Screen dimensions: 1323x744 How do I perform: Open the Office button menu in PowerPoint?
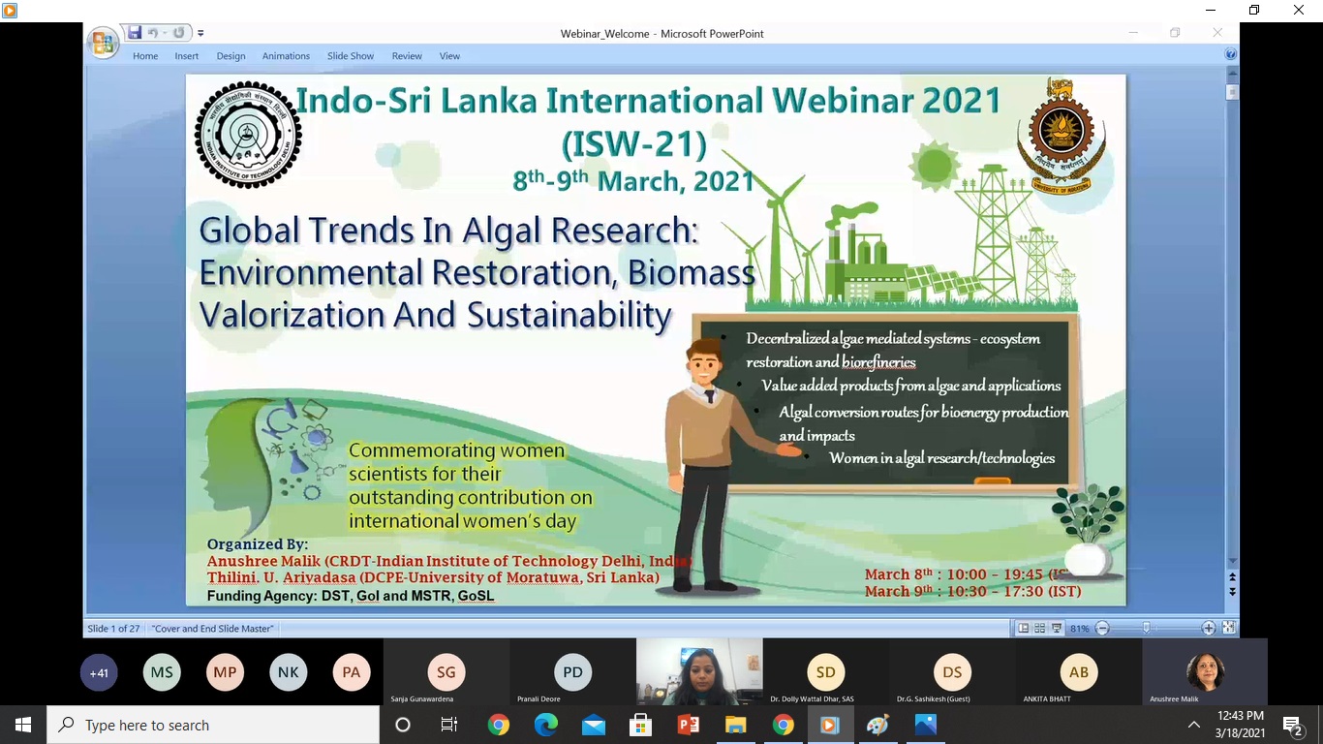pyautogui.click(x=103, y=43)
